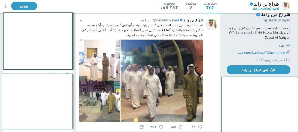Screen dimensions: 298x132
Task: Click the غرّد إلى هزاع بن زايد button
Action: 259,70
